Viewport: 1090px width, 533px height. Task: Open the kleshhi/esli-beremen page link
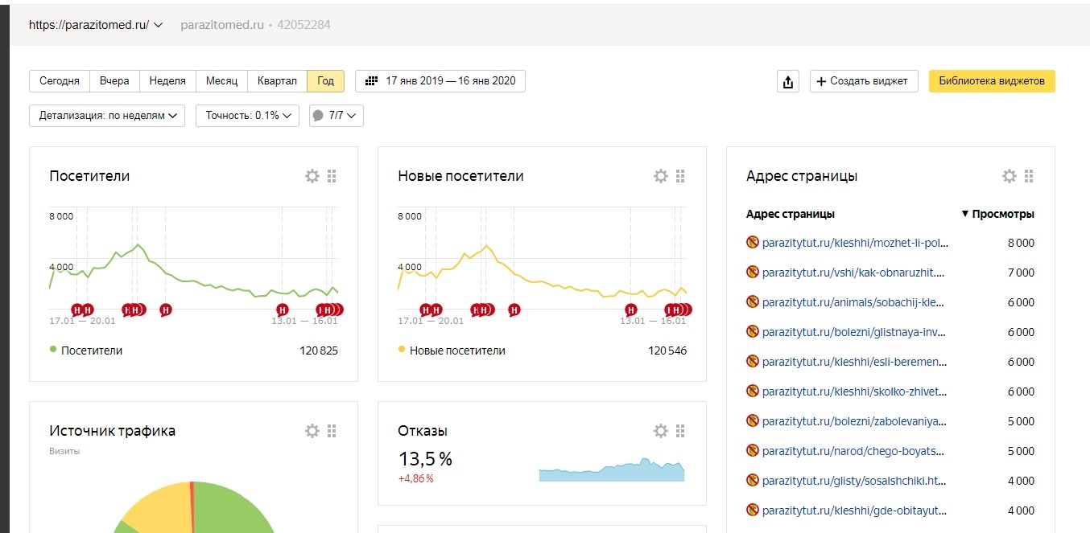(x=855, y=362)
